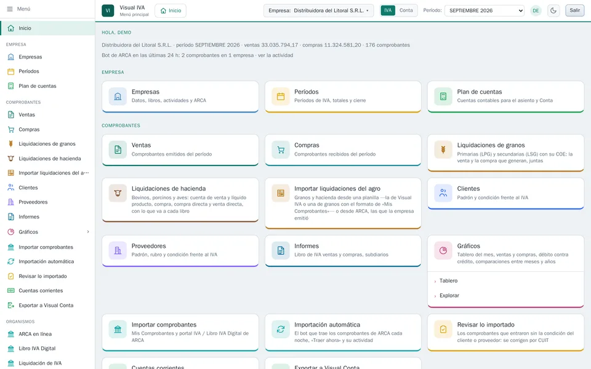Click the Clientes people icon in sidebar
591x369 pixels.
pyautogui.click(x=11, y=188)
